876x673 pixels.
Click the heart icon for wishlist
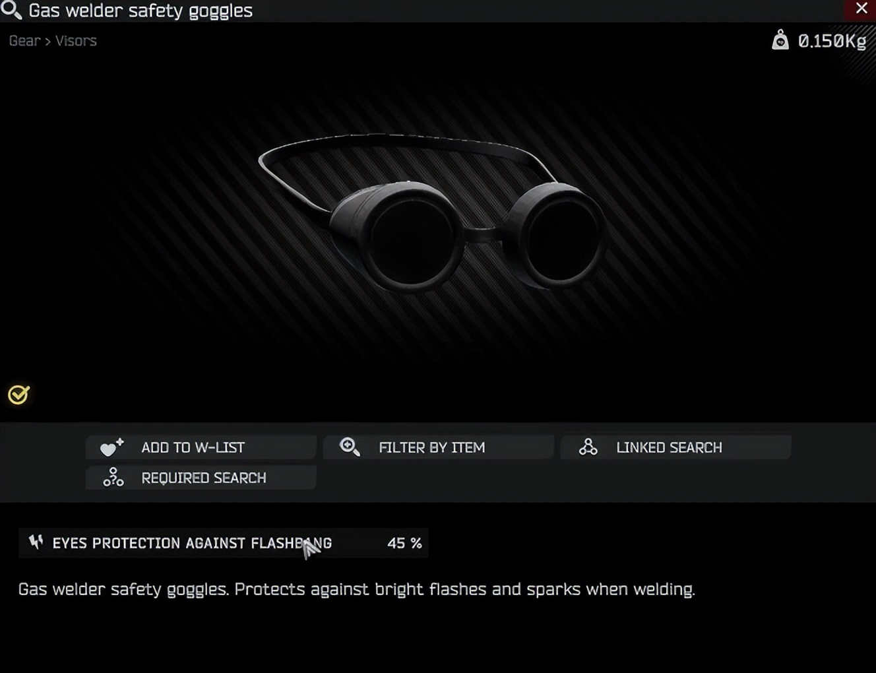click(x=111, y=447)
